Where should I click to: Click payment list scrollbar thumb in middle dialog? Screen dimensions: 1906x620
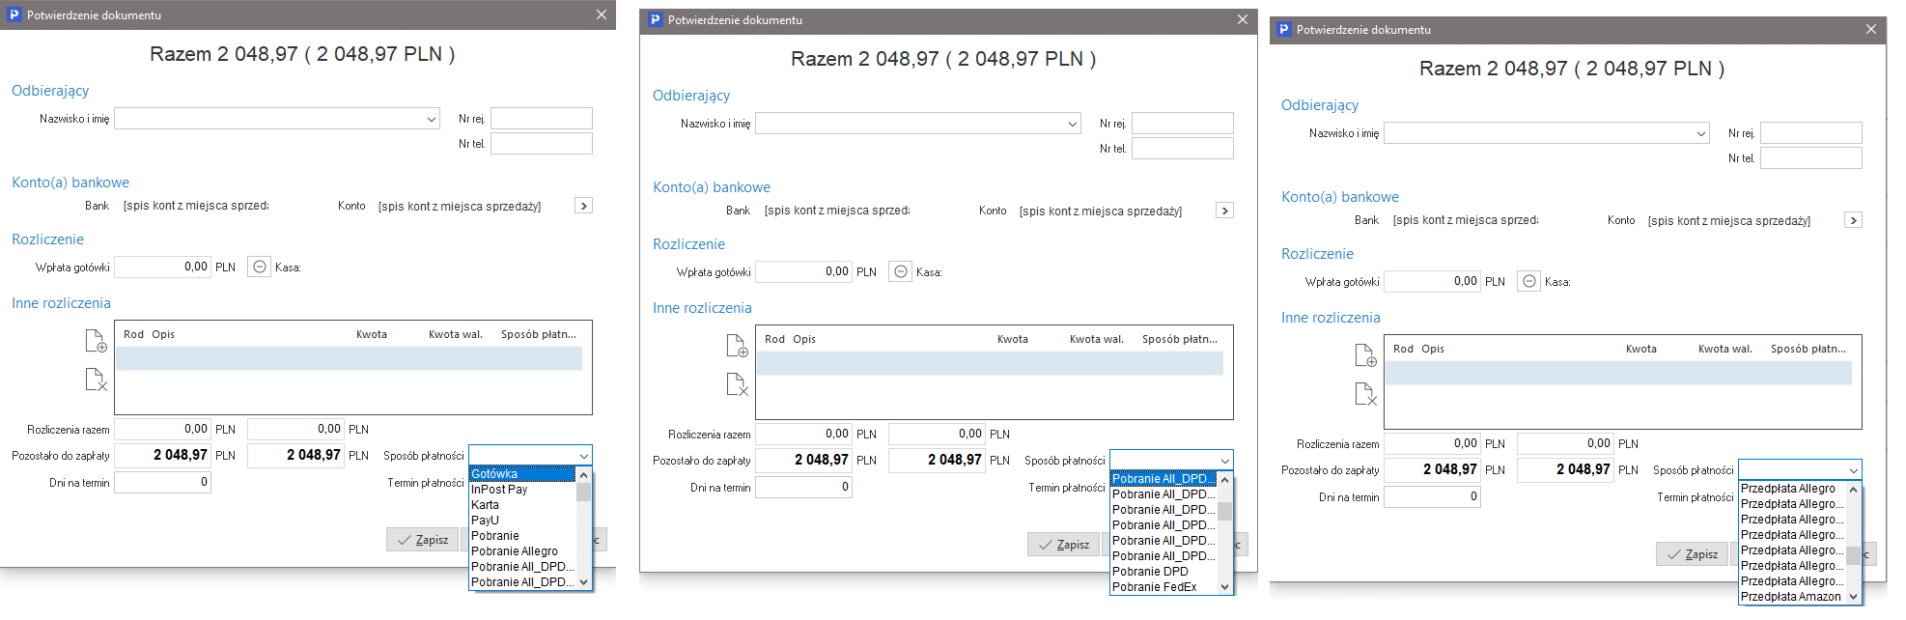(x=1224, y=512)
